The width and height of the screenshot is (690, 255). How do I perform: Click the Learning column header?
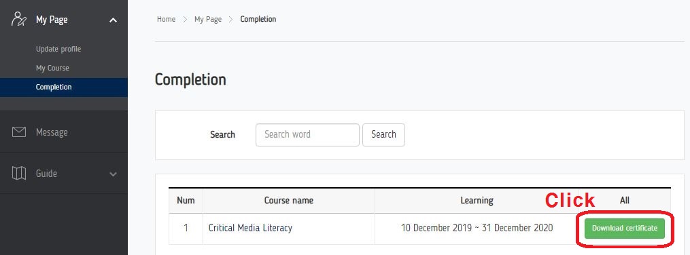[477, 201]
